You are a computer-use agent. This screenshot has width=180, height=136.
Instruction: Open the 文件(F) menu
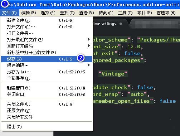point(9,13)
